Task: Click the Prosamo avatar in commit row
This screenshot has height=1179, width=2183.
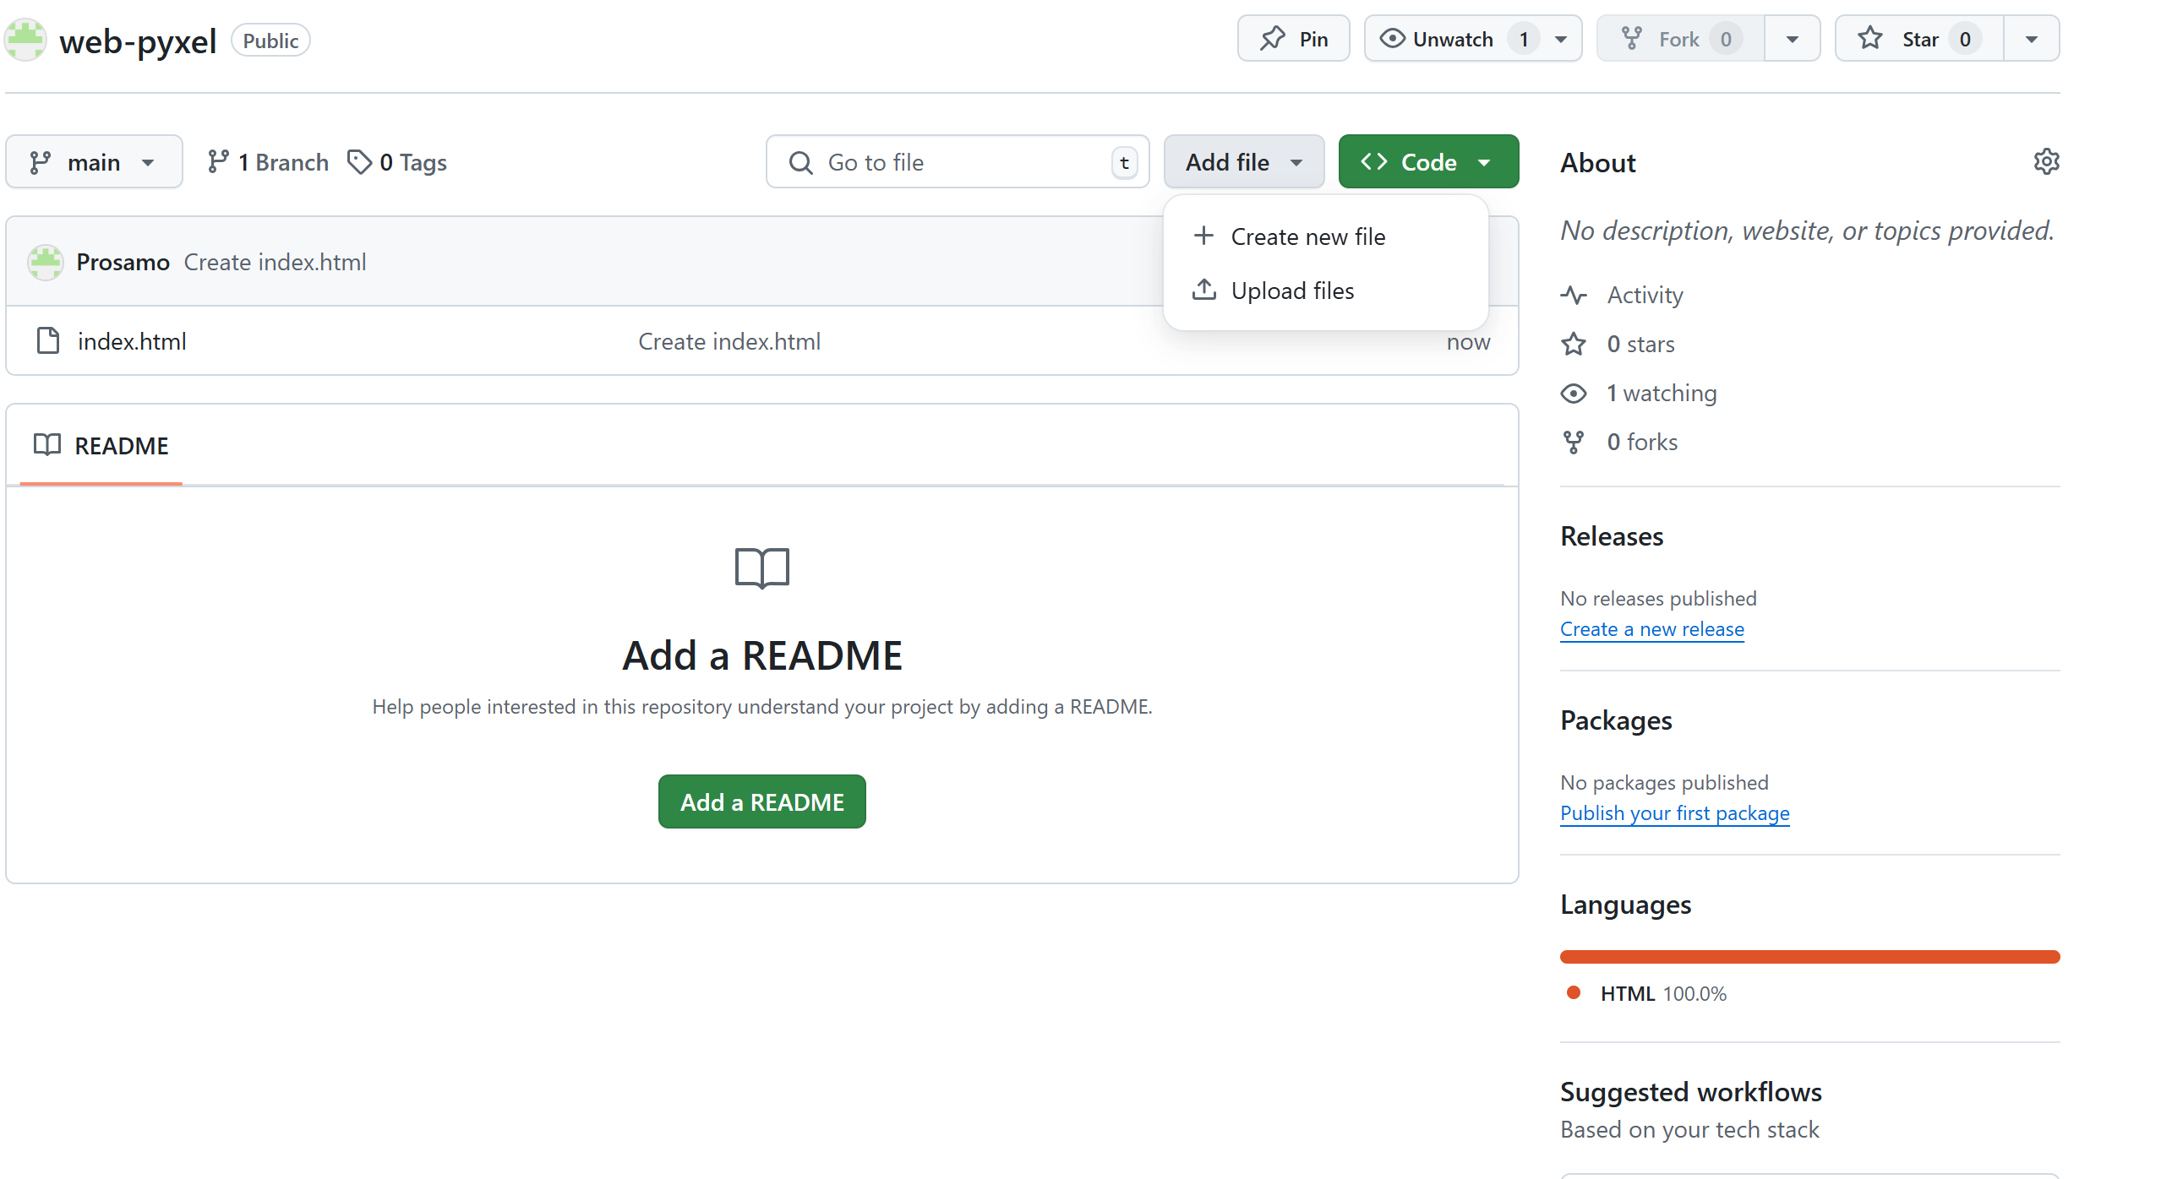Action: (45, 262)
